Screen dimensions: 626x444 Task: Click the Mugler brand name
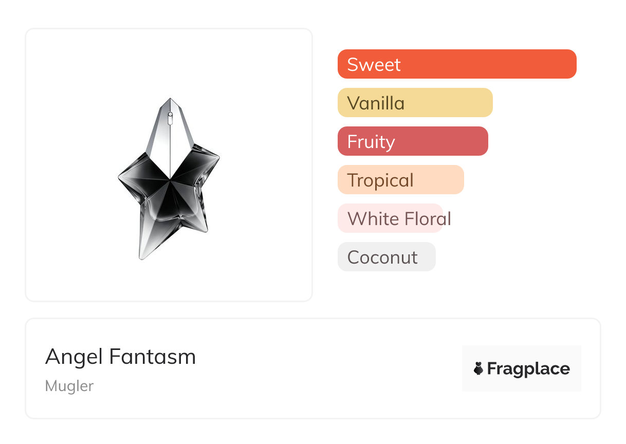pos(69,386)
